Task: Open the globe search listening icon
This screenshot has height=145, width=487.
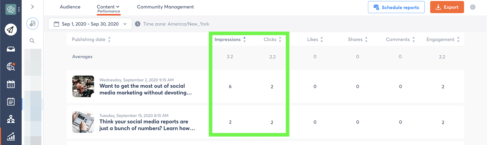Action: pos(11,67)
